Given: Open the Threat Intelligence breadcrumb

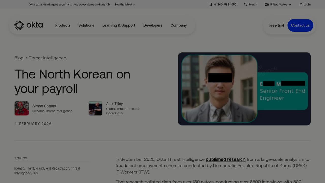Looking at the screenshot, I should pyautogui.click(x=47, y=58).
